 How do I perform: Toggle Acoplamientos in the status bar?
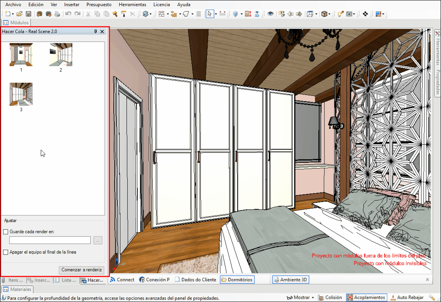click(x=366, y=297)
